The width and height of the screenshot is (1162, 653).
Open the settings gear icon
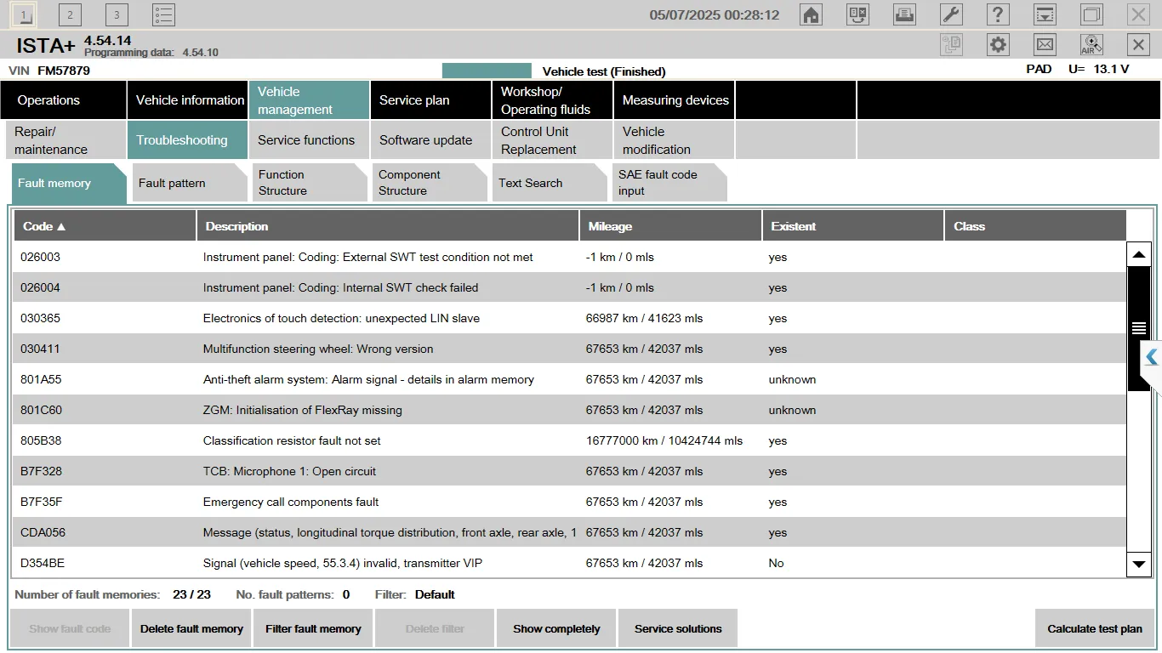coord(998,45)
